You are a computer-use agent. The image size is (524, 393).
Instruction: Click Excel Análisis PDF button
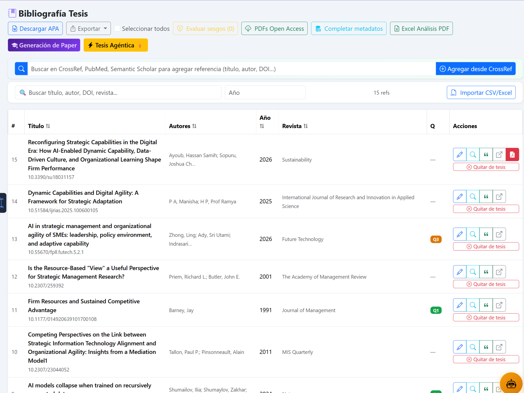click(x=421, y=28)
